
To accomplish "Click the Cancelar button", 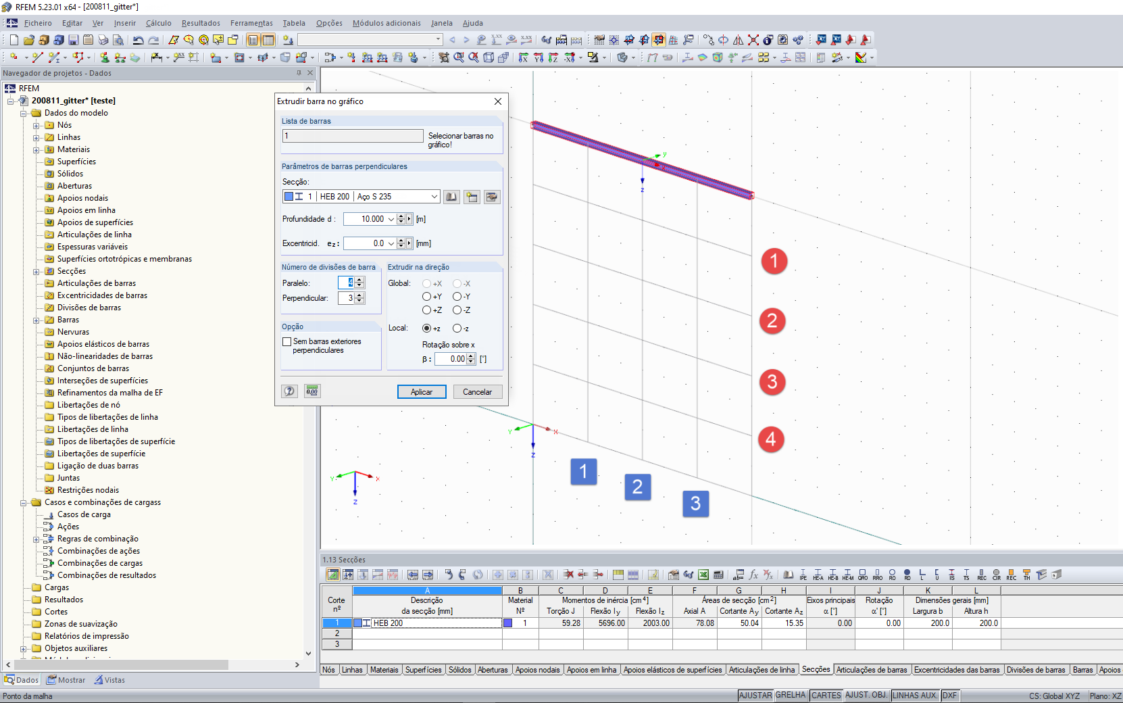I will [x=477, y=392].
